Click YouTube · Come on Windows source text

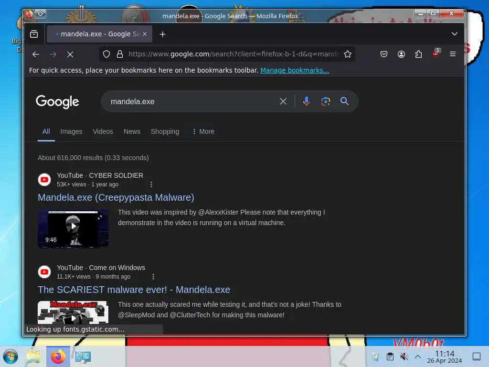[101, 268]
